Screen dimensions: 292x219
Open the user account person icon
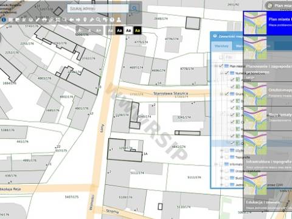click(119, 19)
